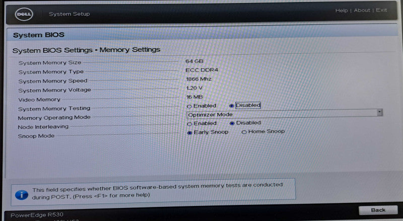Select the Snoop Mode label

(x=36, y=136)
